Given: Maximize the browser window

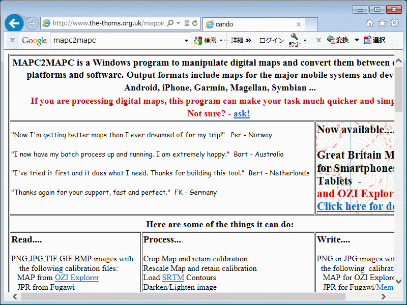Looking at the screenshot, I should [x=377, y=10].
